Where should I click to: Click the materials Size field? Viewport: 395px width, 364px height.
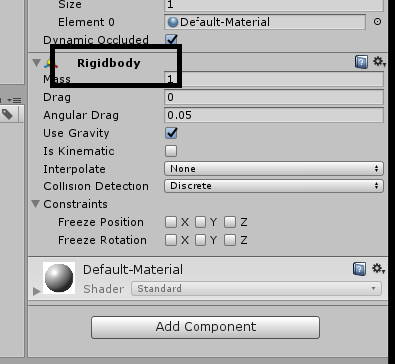(273, 5)
